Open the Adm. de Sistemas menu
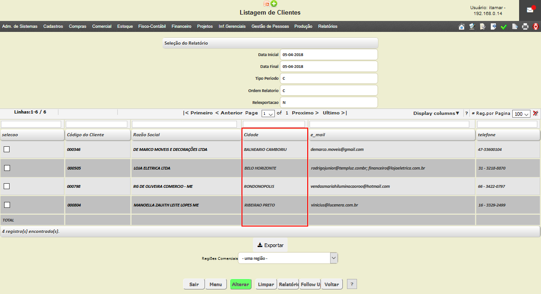This screenshot has height=294, width=541. tap(20, 26)
